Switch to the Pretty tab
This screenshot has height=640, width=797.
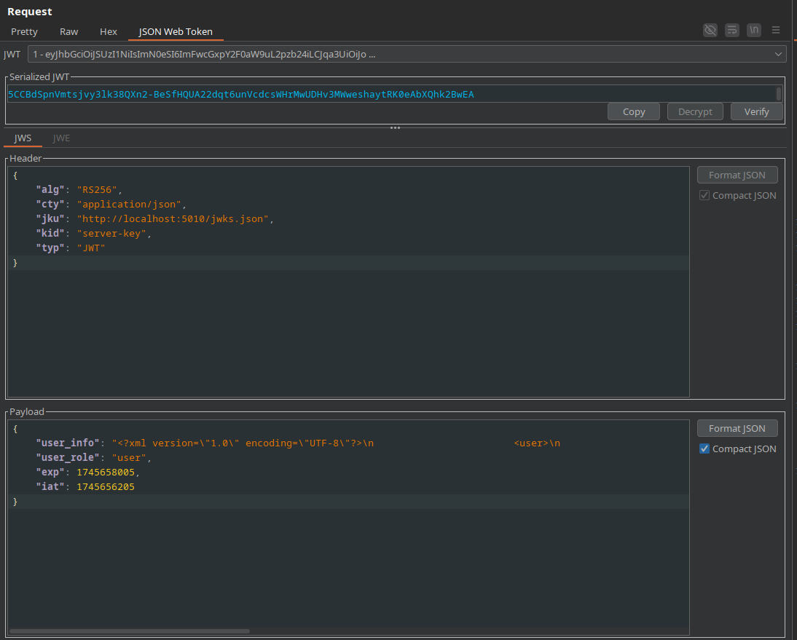[x=24, y=32]
